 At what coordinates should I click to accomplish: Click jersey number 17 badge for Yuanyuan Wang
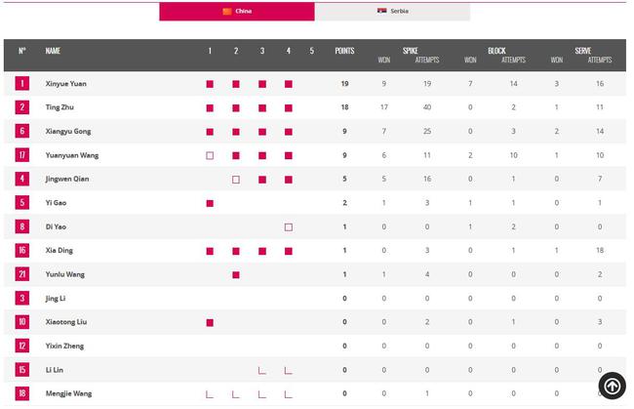click(x=22, y=155)
